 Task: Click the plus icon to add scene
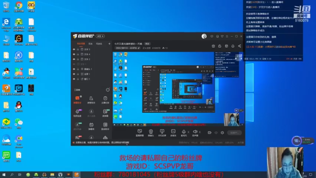(109, 44)
